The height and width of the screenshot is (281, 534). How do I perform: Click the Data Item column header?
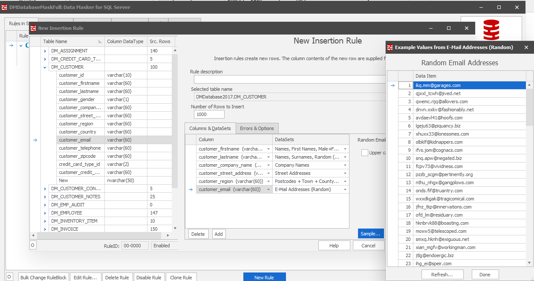coord(470,76)
